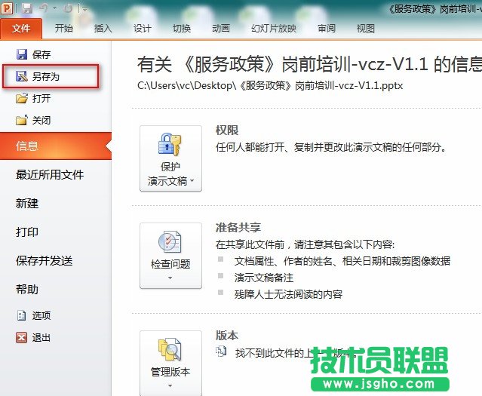This screenshot has width=482, height=396.
Task: Open the Undo history dropdown arrow
Action: click(55, 8)
